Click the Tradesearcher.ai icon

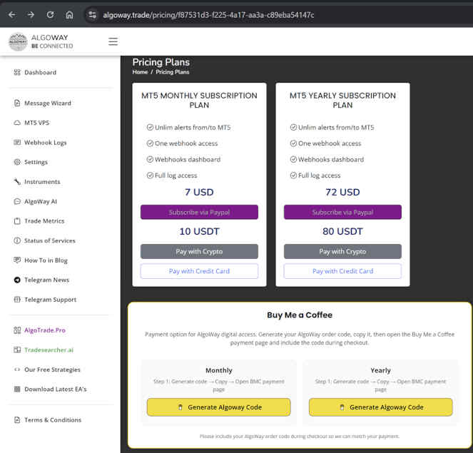17,350
